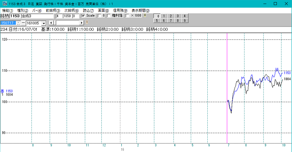Click the application icon in title bar

click(5, 3)
